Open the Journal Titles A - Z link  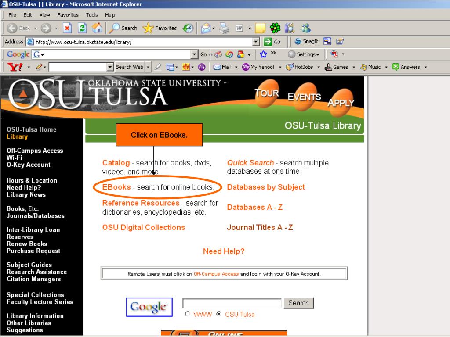point(260,228)
